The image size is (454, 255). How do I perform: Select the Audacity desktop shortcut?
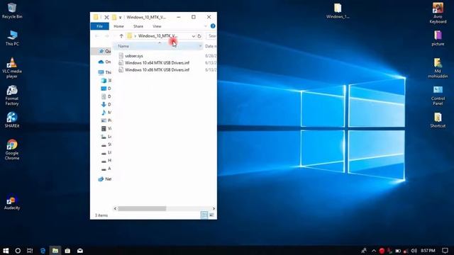pos(12,202)
